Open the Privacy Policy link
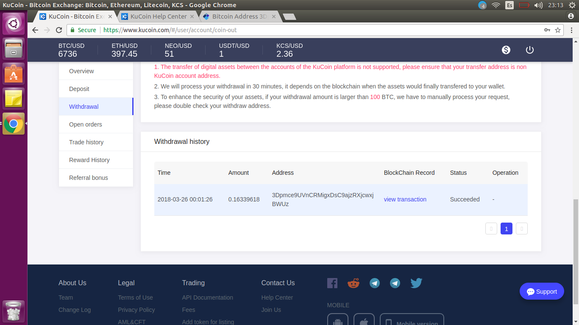The image size is (579, 325). [136, 310]
